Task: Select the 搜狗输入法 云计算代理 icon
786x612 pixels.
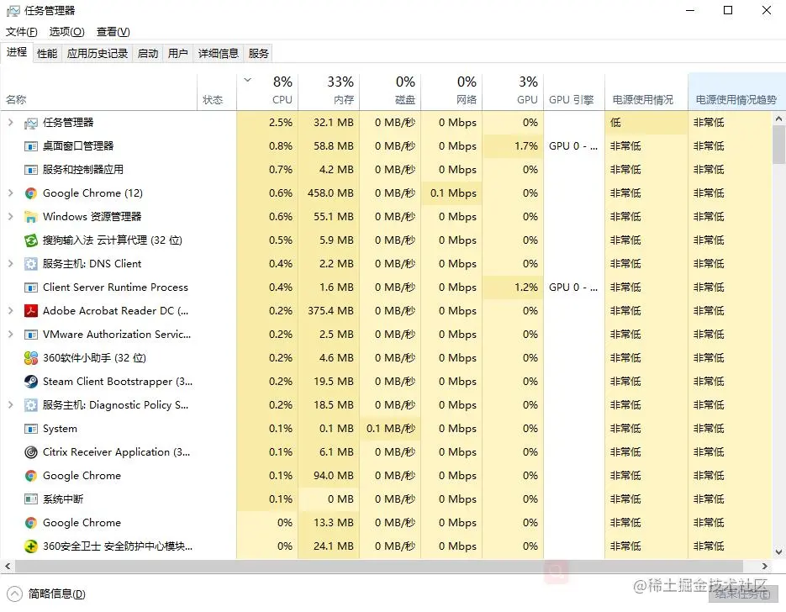Action: pos(31,240)
